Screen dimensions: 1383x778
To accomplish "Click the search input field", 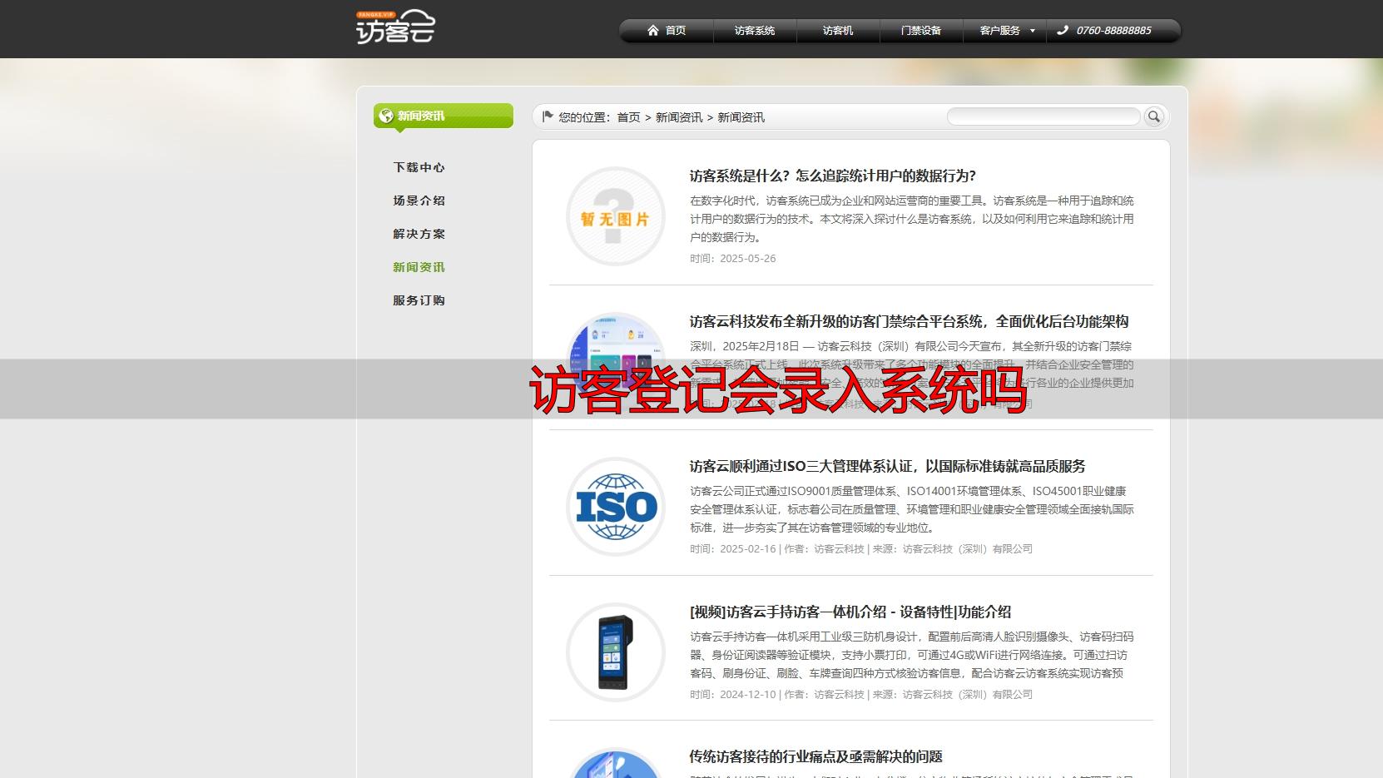I will [1043, 116].
